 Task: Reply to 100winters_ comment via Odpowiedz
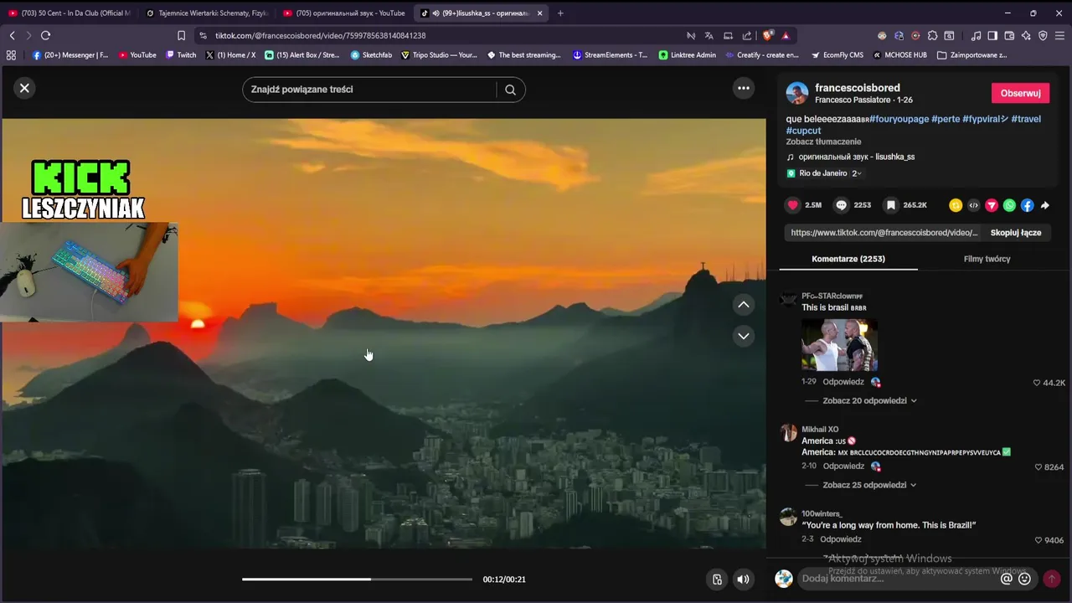(x=841, y=539)
